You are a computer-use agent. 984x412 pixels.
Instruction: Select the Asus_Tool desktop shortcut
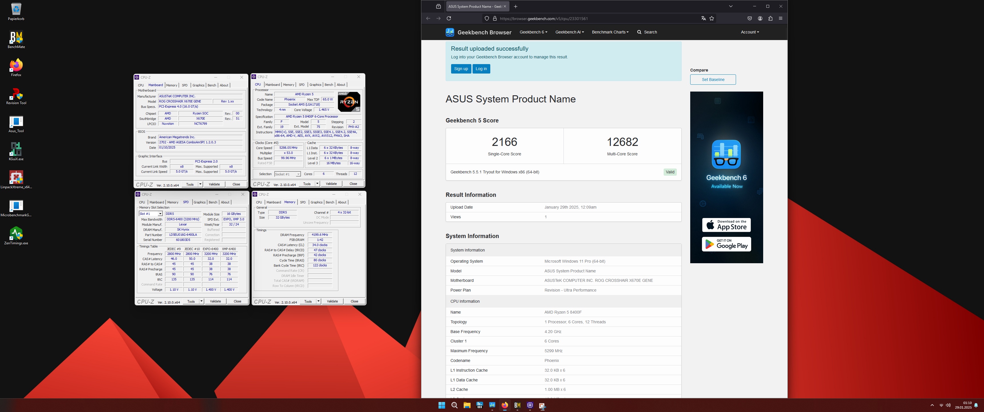point(16,124)
